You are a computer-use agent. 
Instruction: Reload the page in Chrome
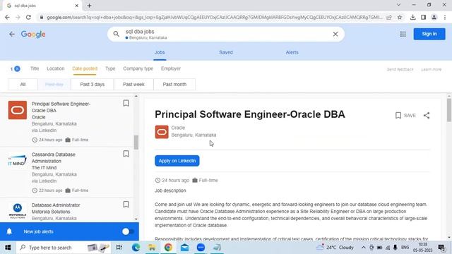tap(28, 17)
